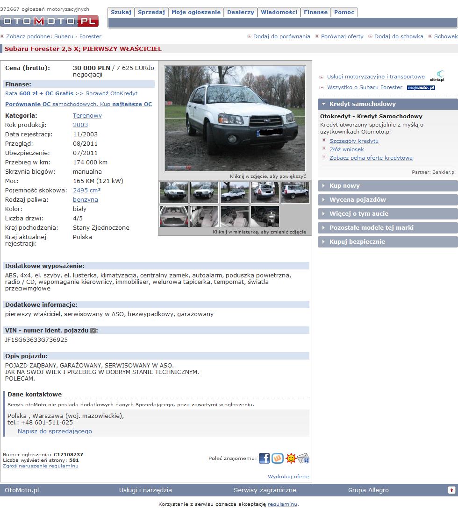Click the oferia.pl logo
This screenshot has width=458, height=516.
437,76
